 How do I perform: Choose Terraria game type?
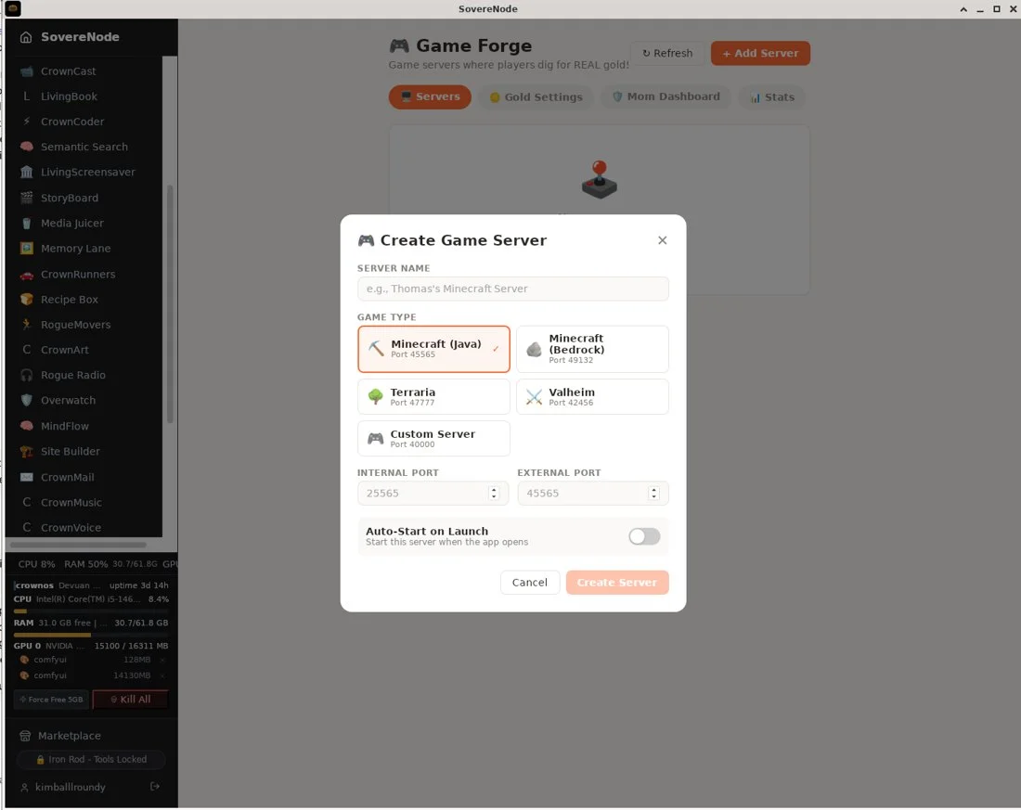(433, 397)
